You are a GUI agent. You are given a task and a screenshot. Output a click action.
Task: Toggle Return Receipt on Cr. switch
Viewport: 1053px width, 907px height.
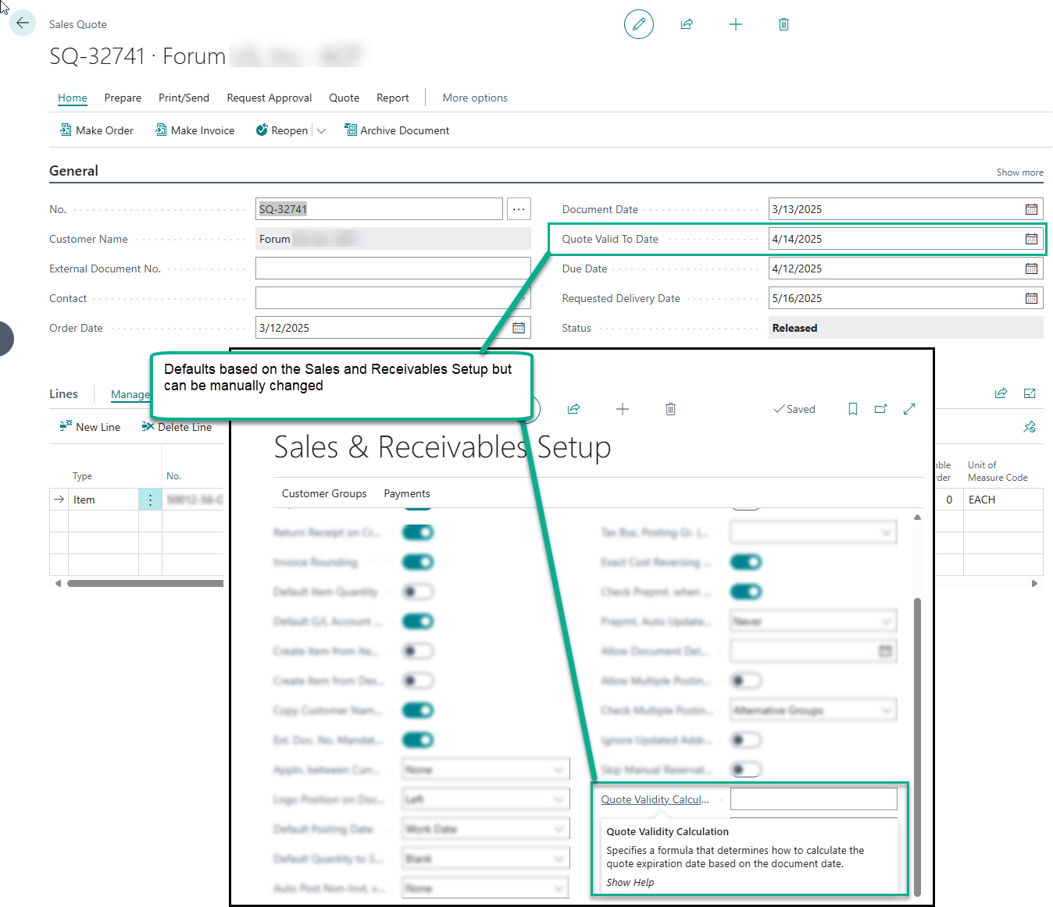[x=418, y=532]
